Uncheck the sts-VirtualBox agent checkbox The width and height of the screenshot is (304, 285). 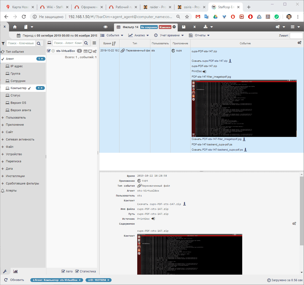pos(49,51)
